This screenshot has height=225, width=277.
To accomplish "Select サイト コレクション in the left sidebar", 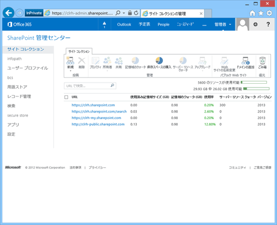I will [25, 49].
